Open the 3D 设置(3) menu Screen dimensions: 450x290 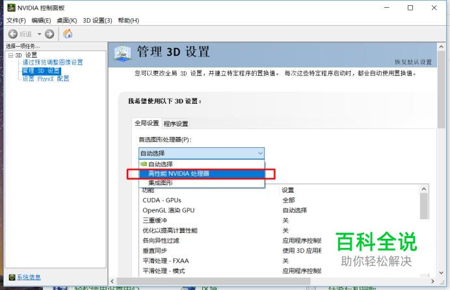pos(98,21)
